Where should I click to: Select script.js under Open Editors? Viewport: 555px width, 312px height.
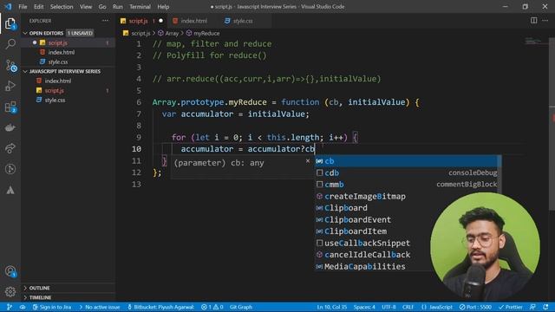pos(68,42)
